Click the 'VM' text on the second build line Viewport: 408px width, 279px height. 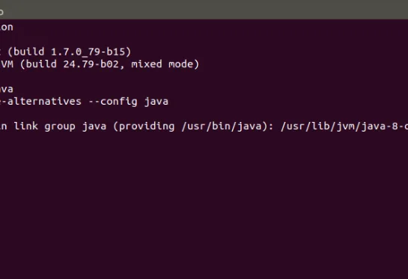(7, 64)
